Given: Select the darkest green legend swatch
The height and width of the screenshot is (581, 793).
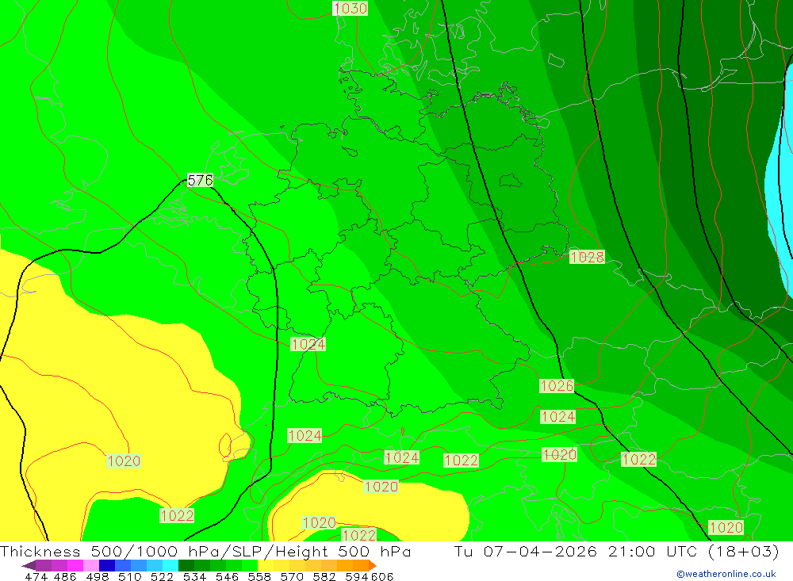Looking at the screenshot, I should (x=186, y=565).
